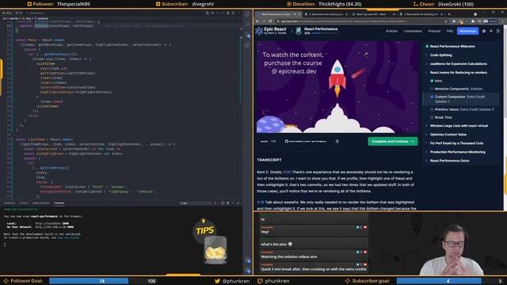The width and height of the screenshot is (507, 285).
Task: Click the playback speed control below video
Action: coord(268,142)
